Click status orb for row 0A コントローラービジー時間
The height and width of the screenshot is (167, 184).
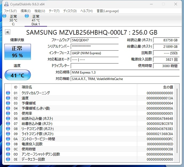click(x=8, y=139)
